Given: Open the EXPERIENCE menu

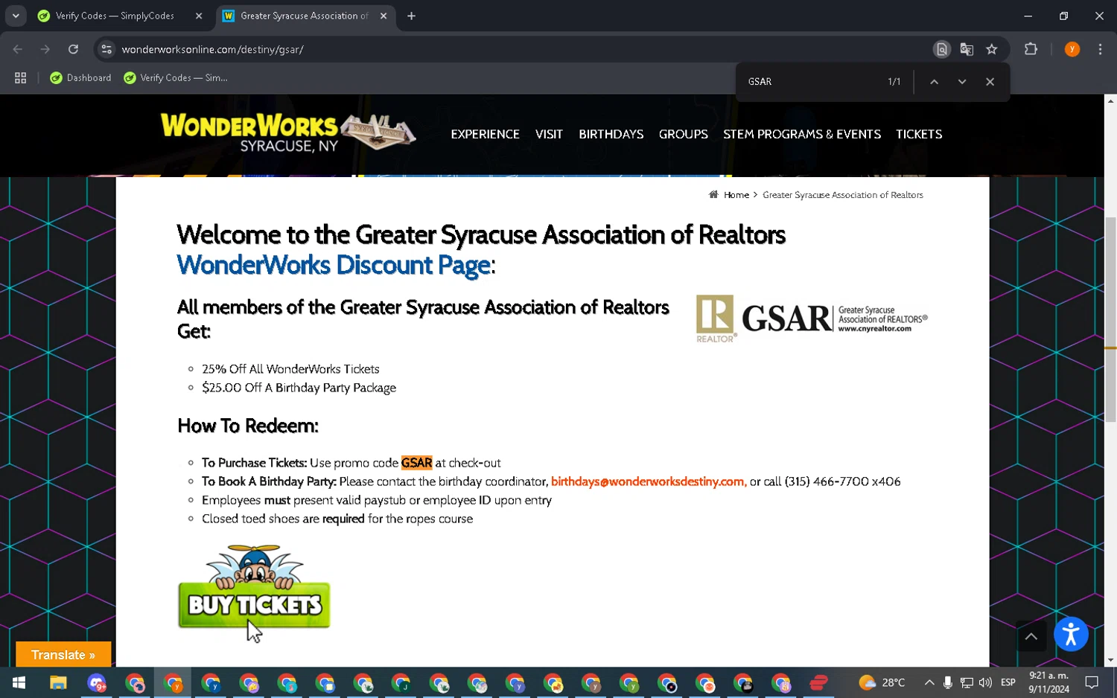Looking at the screenshot, I should 485,134.
